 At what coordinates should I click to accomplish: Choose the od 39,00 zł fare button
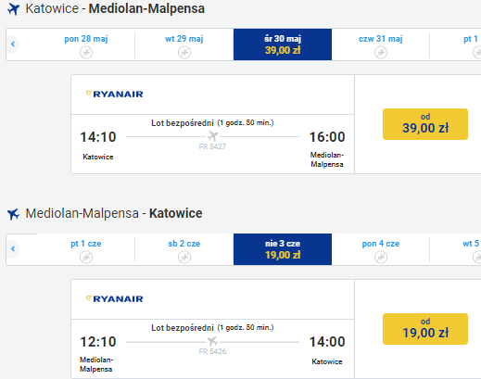tap(425, 124)
